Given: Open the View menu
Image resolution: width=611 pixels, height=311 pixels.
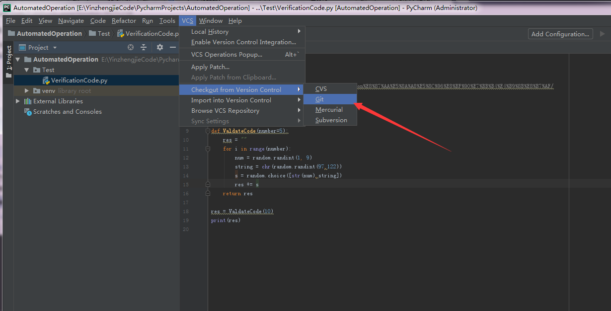Looking at the screenshot, I should click(45, 20).
